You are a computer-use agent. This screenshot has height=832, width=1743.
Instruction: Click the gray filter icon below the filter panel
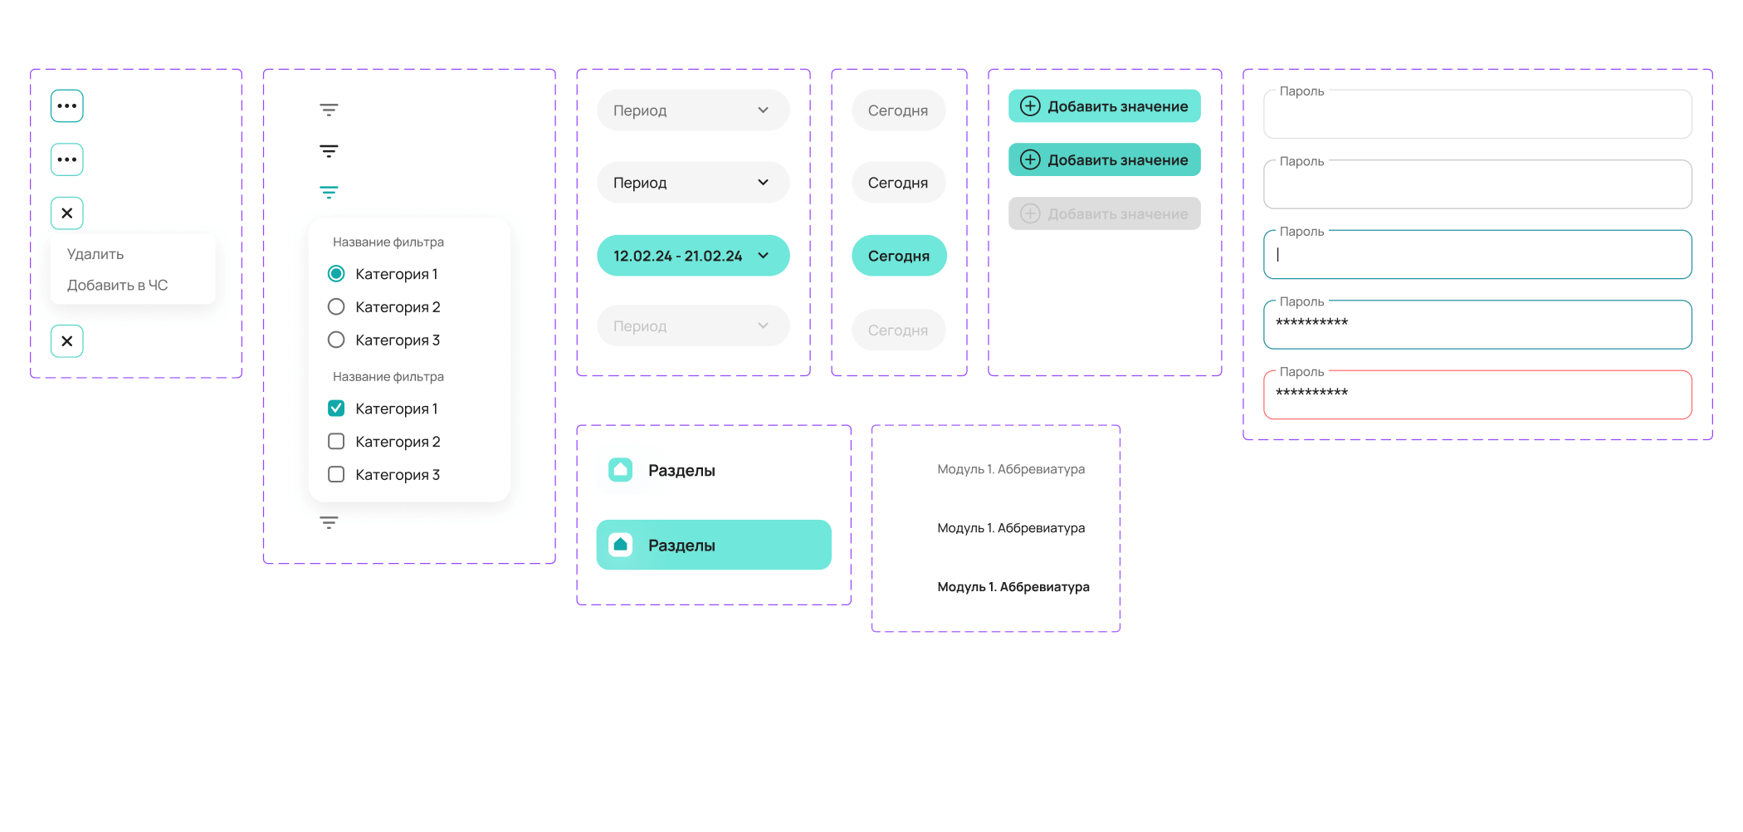(329, 522)
